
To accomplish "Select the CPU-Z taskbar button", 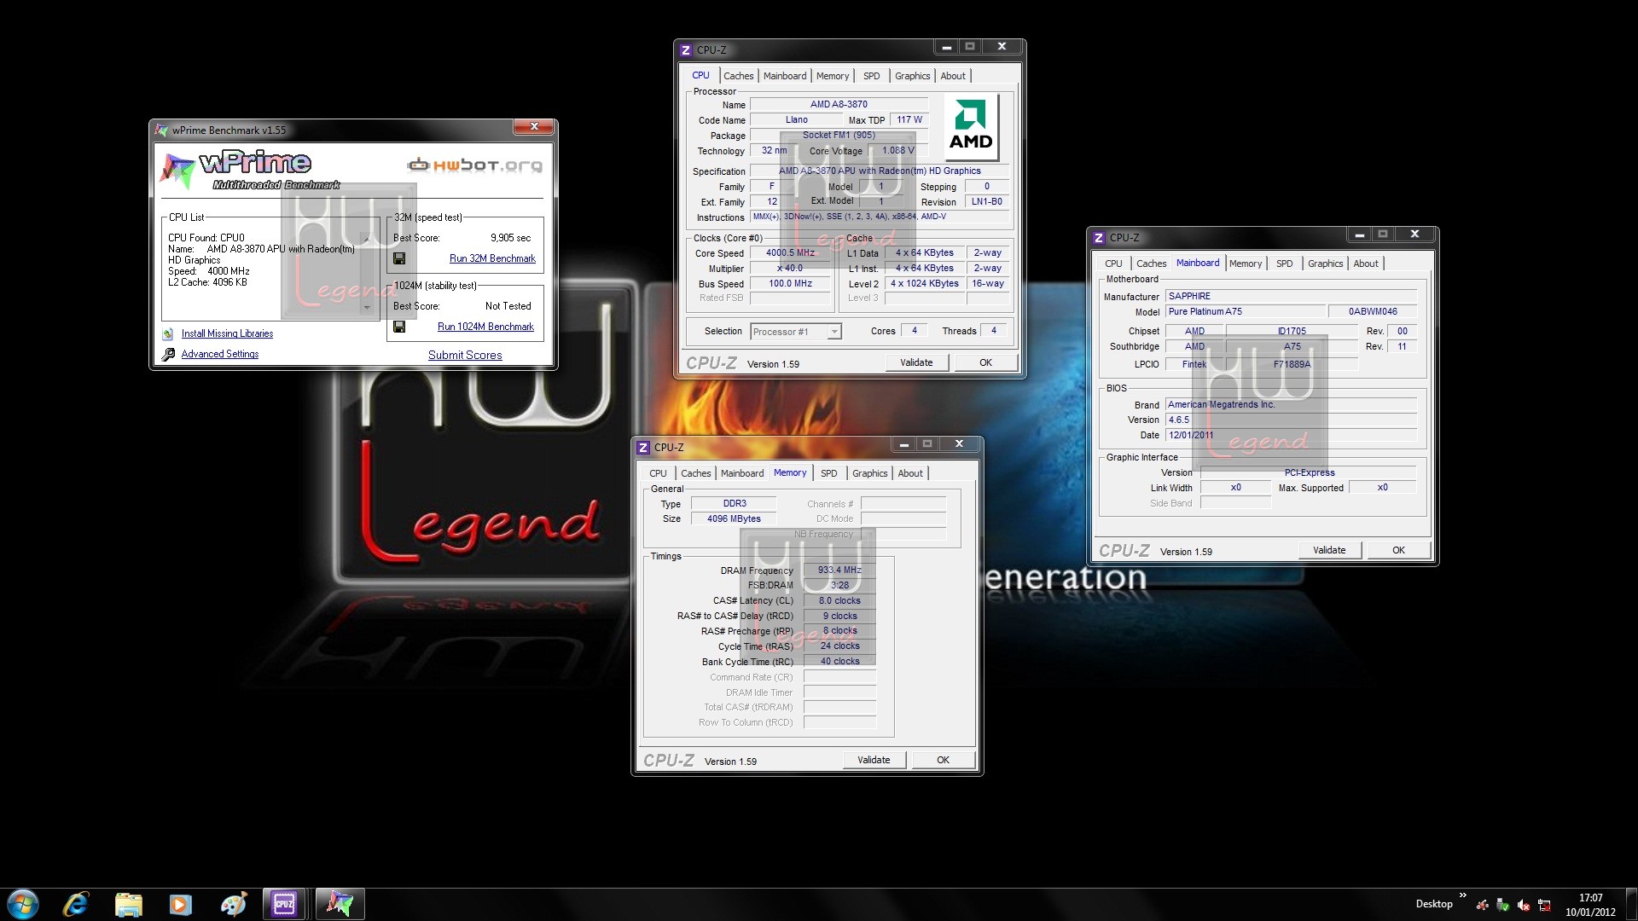I will pos(284,904).
